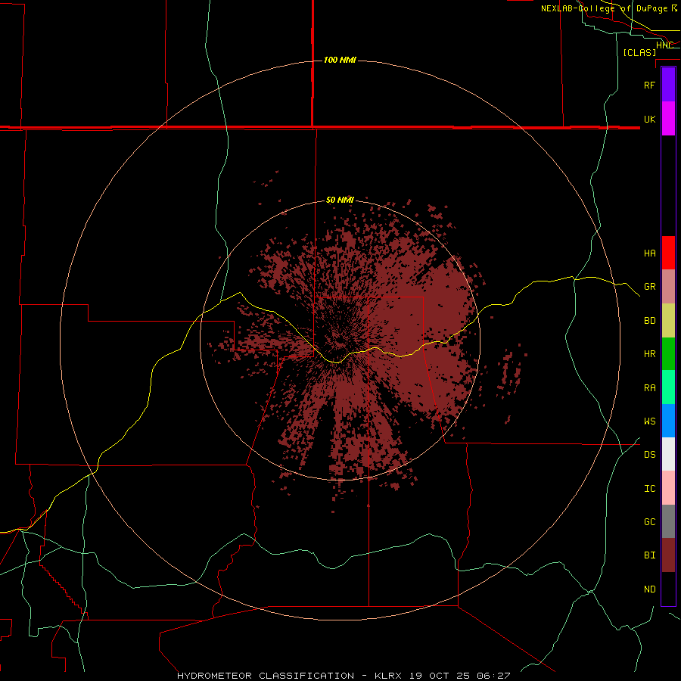Click the Hydrometeor Classification KLRX timestamp caption
This screenshot has height=681, width=681.
pos(344,676)
